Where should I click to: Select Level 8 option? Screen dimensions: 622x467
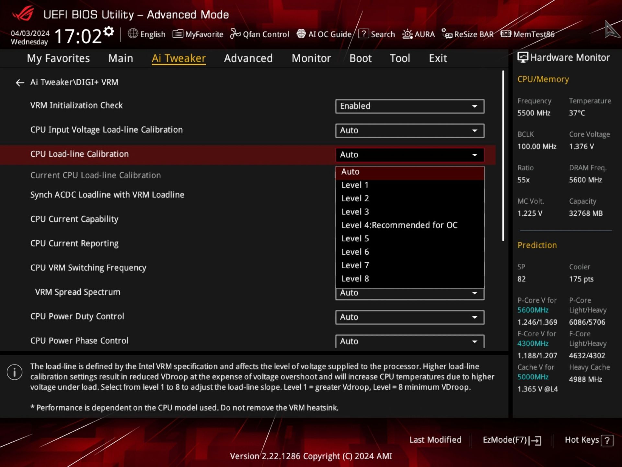(x=410, y=279)
